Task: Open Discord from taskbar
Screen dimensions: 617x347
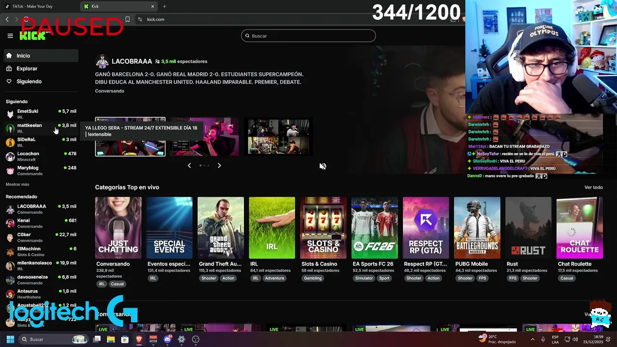Action: [x=167, y=339]
